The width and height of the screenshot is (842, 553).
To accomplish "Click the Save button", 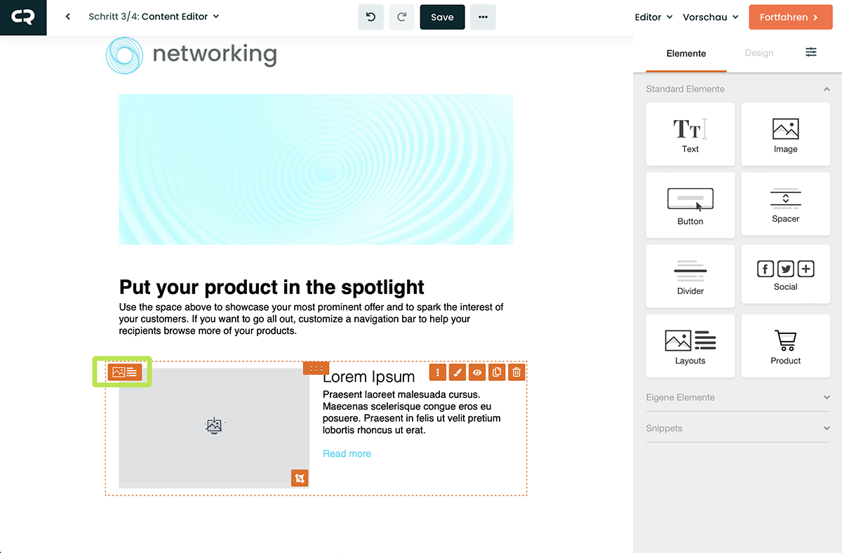I will pyautogui.click(x=442, y=17).
